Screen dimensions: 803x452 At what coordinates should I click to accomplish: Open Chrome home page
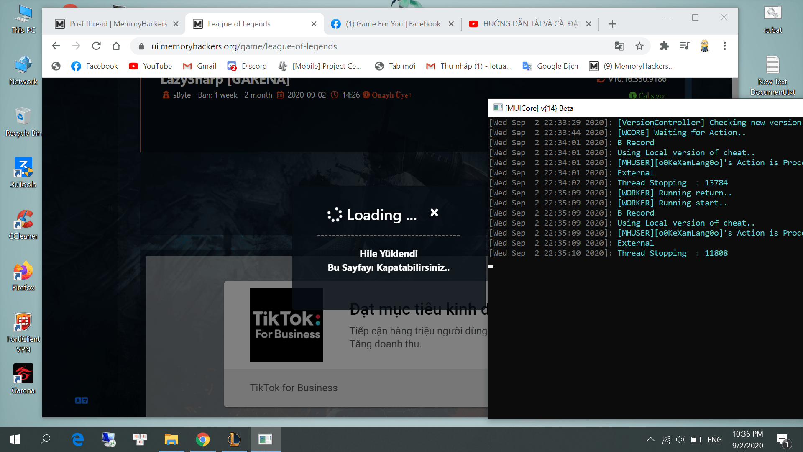click(x=116, y=46)
